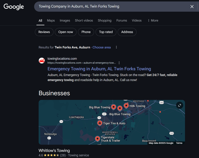Click the Choose area link
199x158 pixels.
pos(102,47)
